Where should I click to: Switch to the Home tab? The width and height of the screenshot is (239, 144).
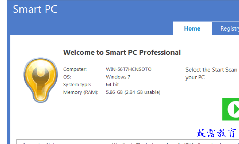[192, 28]
